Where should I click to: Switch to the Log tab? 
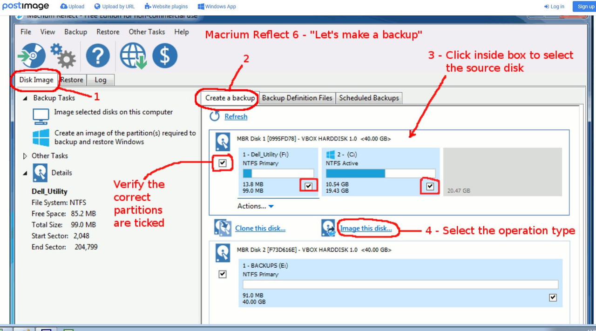click(x=101, y=80)
